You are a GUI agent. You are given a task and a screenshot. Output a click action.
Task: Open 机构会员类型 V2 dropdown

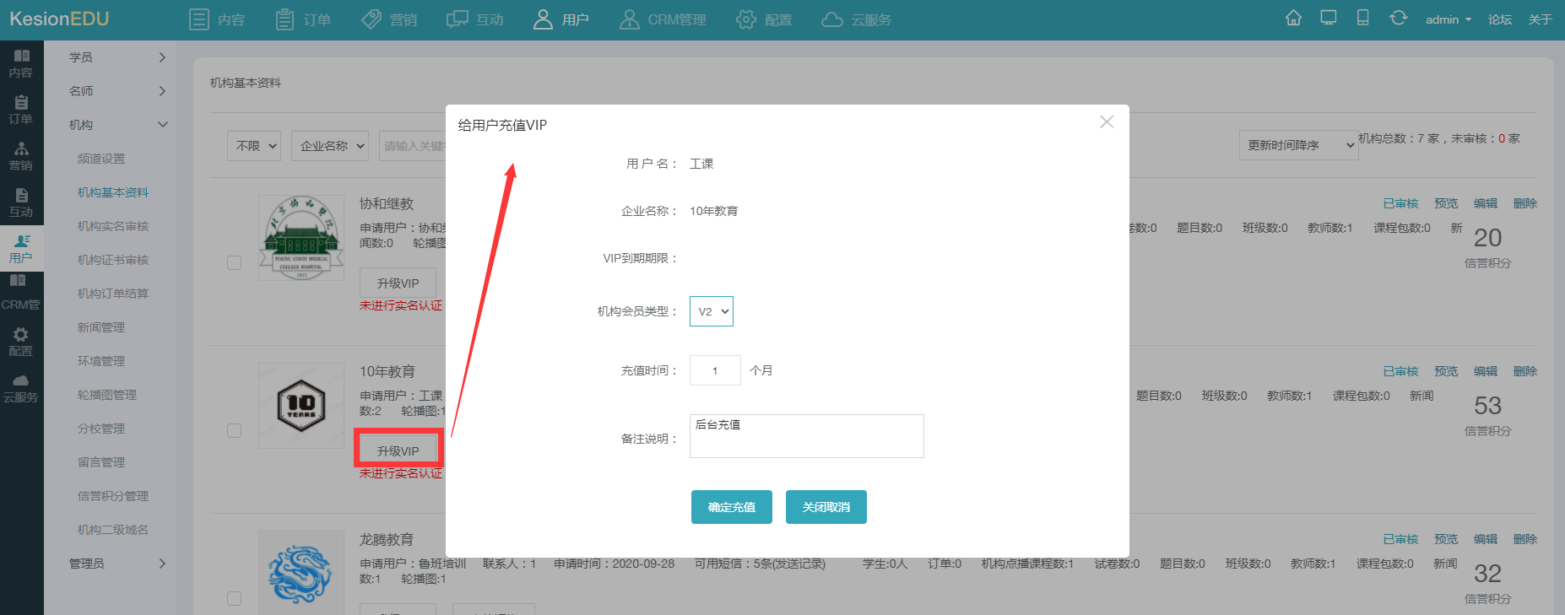pos(711,311)
